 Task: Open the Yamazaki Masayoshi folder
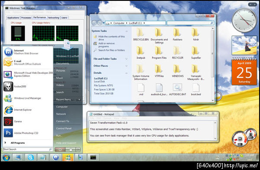pos(196,72)
